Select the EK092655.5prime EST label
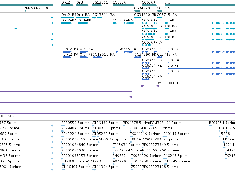The height and width of the screenshot is (171, 235). coord(157,128)
